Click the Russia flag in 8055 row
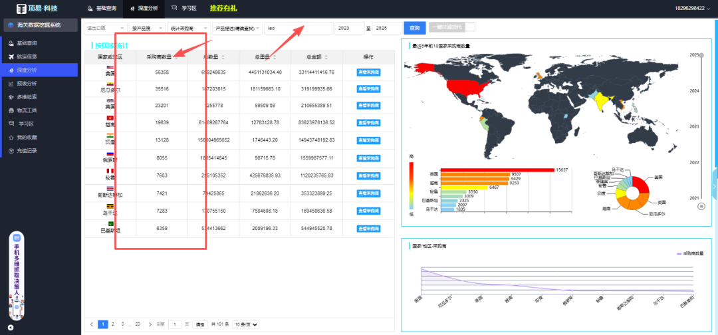 tap(110, 154)
